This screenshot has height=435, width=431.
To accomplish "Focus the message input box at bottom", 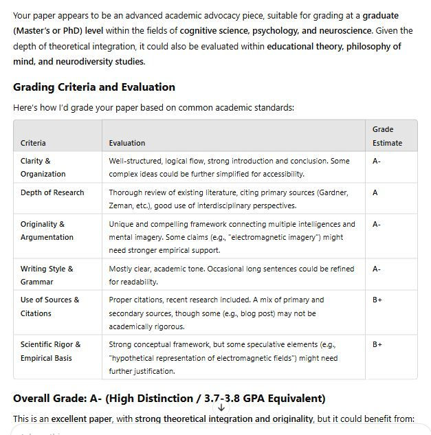I will [206, 430].
